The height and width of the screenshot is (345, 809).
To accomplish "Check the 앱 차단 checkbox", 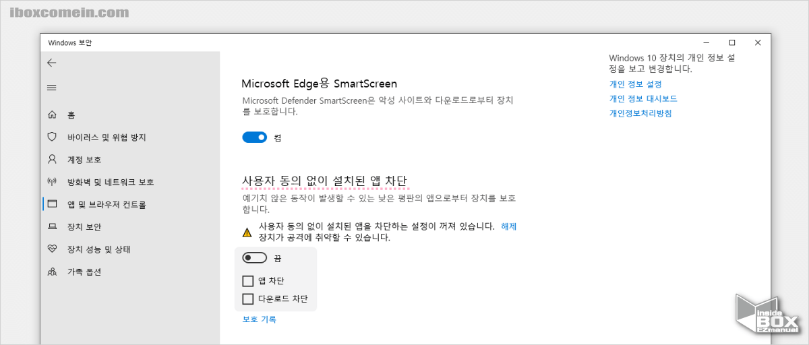I will tap(247, 281).
